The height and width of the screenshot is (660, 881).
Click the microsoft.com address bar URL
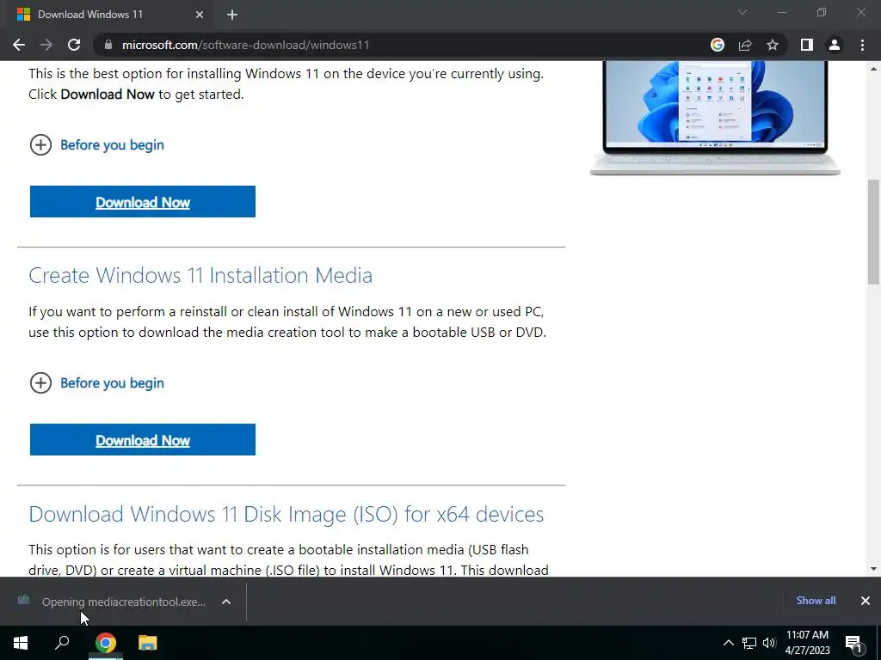(x=245, y=45)
